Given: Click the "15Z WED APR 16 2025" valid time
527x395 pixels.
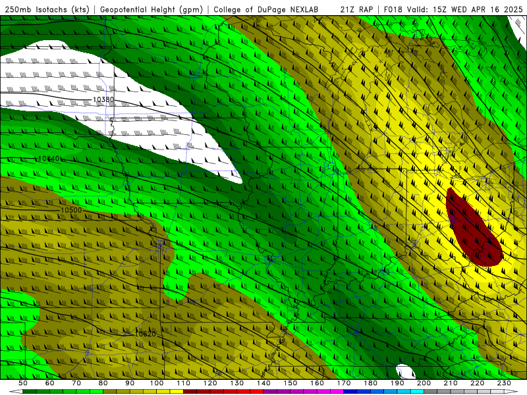Looking at the screenshot, I should (x=478, y=9).
